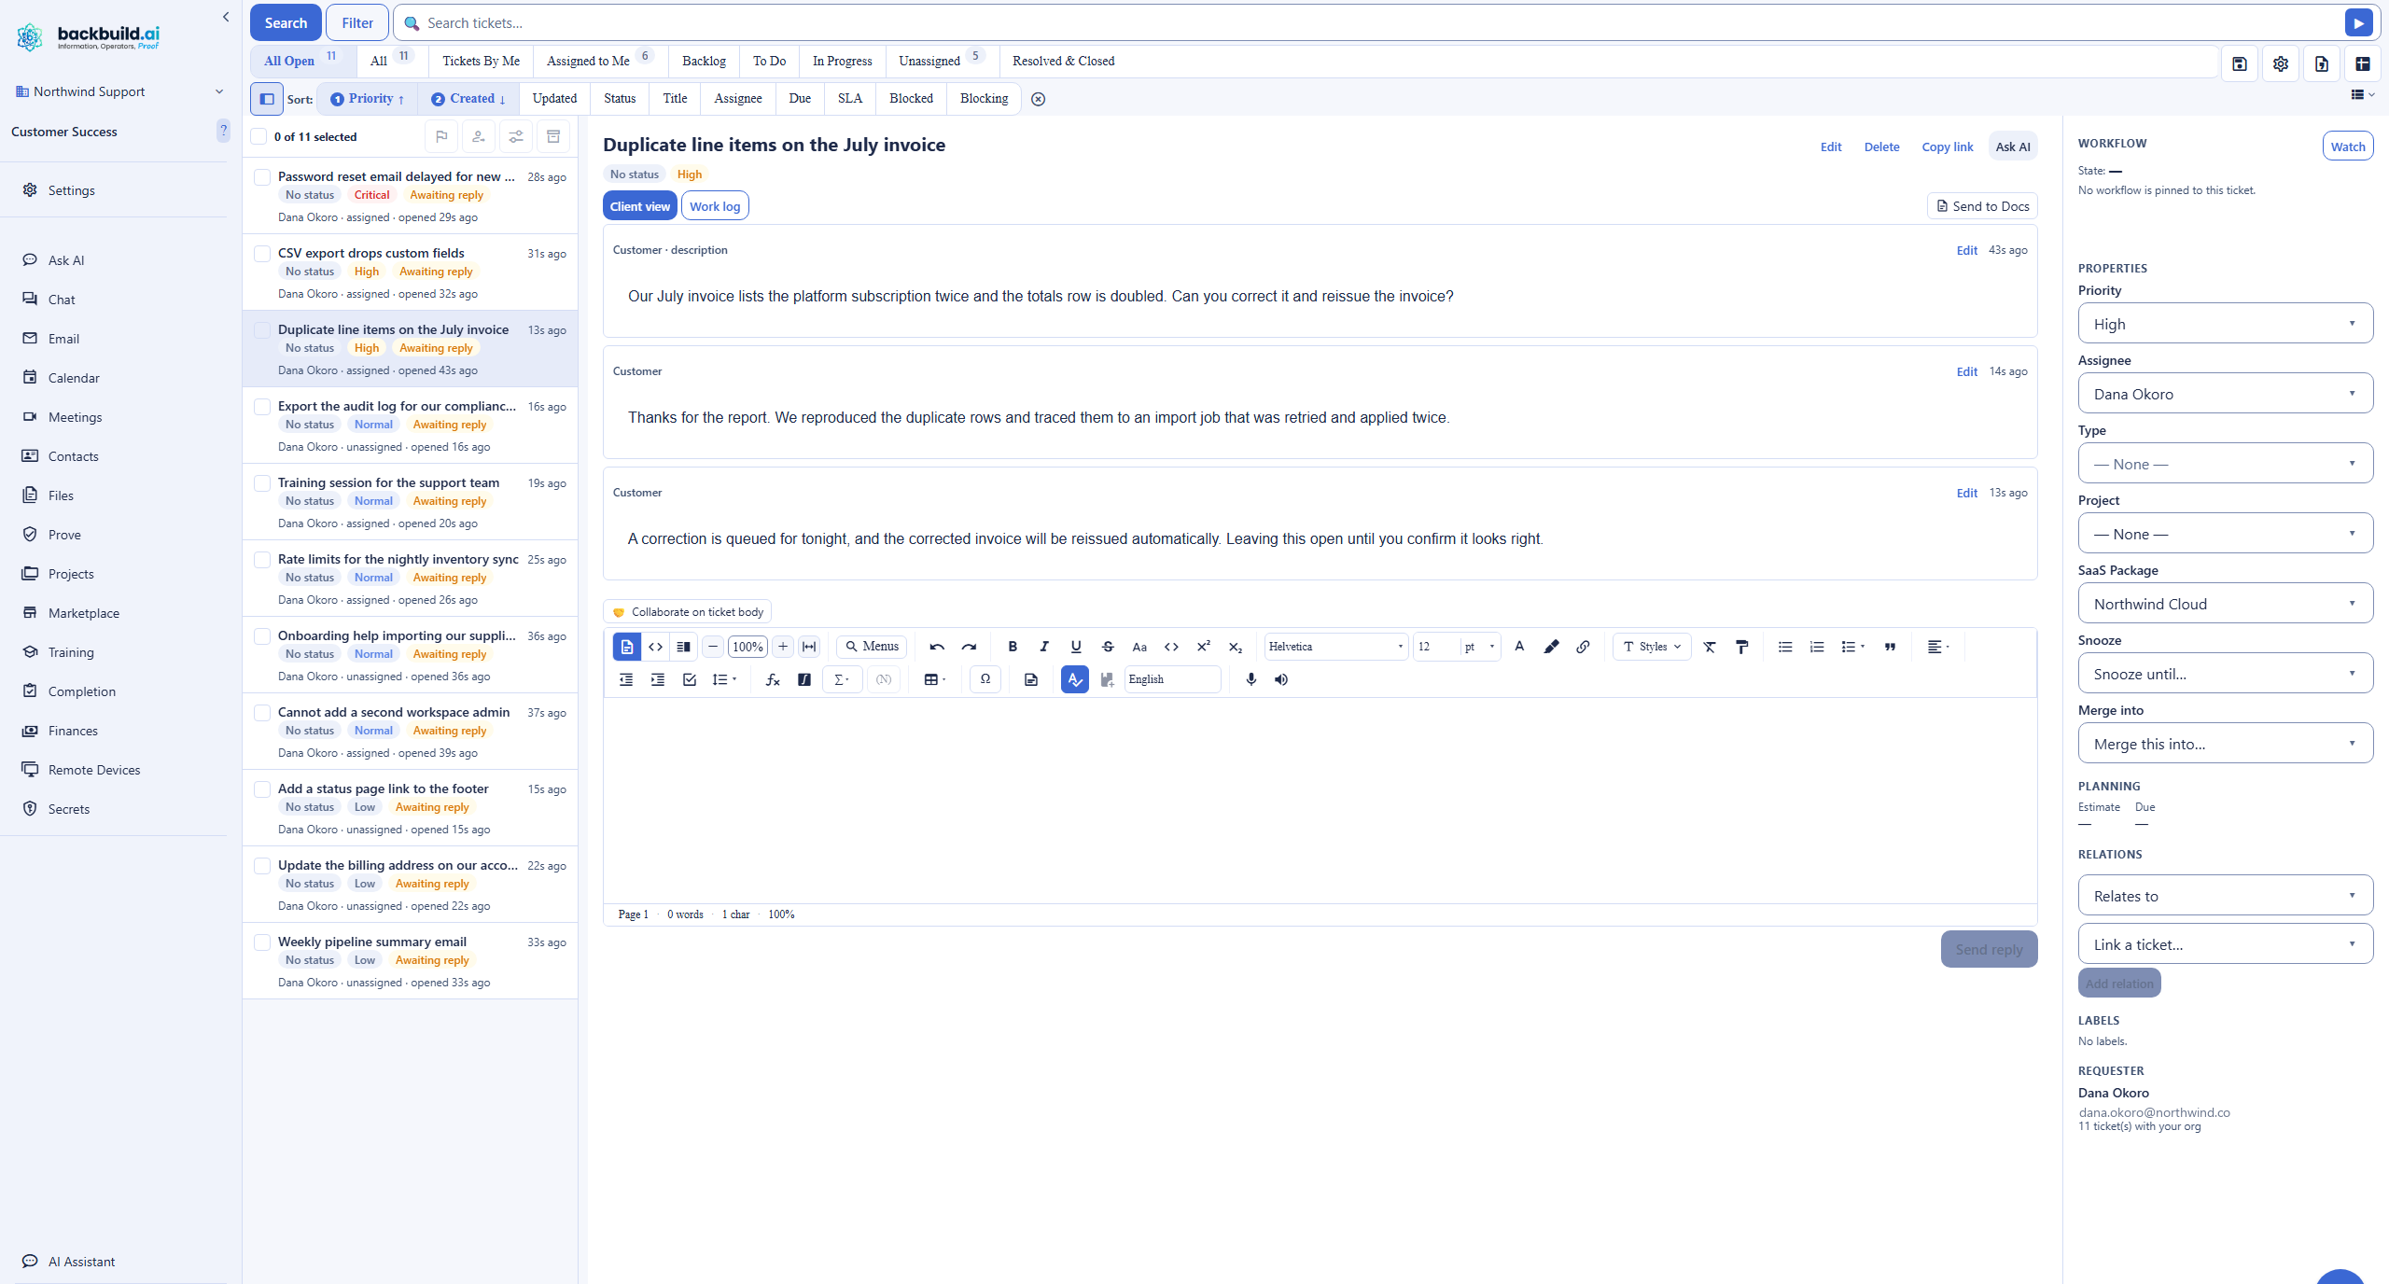Click the highlighter pen icon
Image resolution: width=2389 pixels, height=1284 pixels.
(x=1551, y=647)
